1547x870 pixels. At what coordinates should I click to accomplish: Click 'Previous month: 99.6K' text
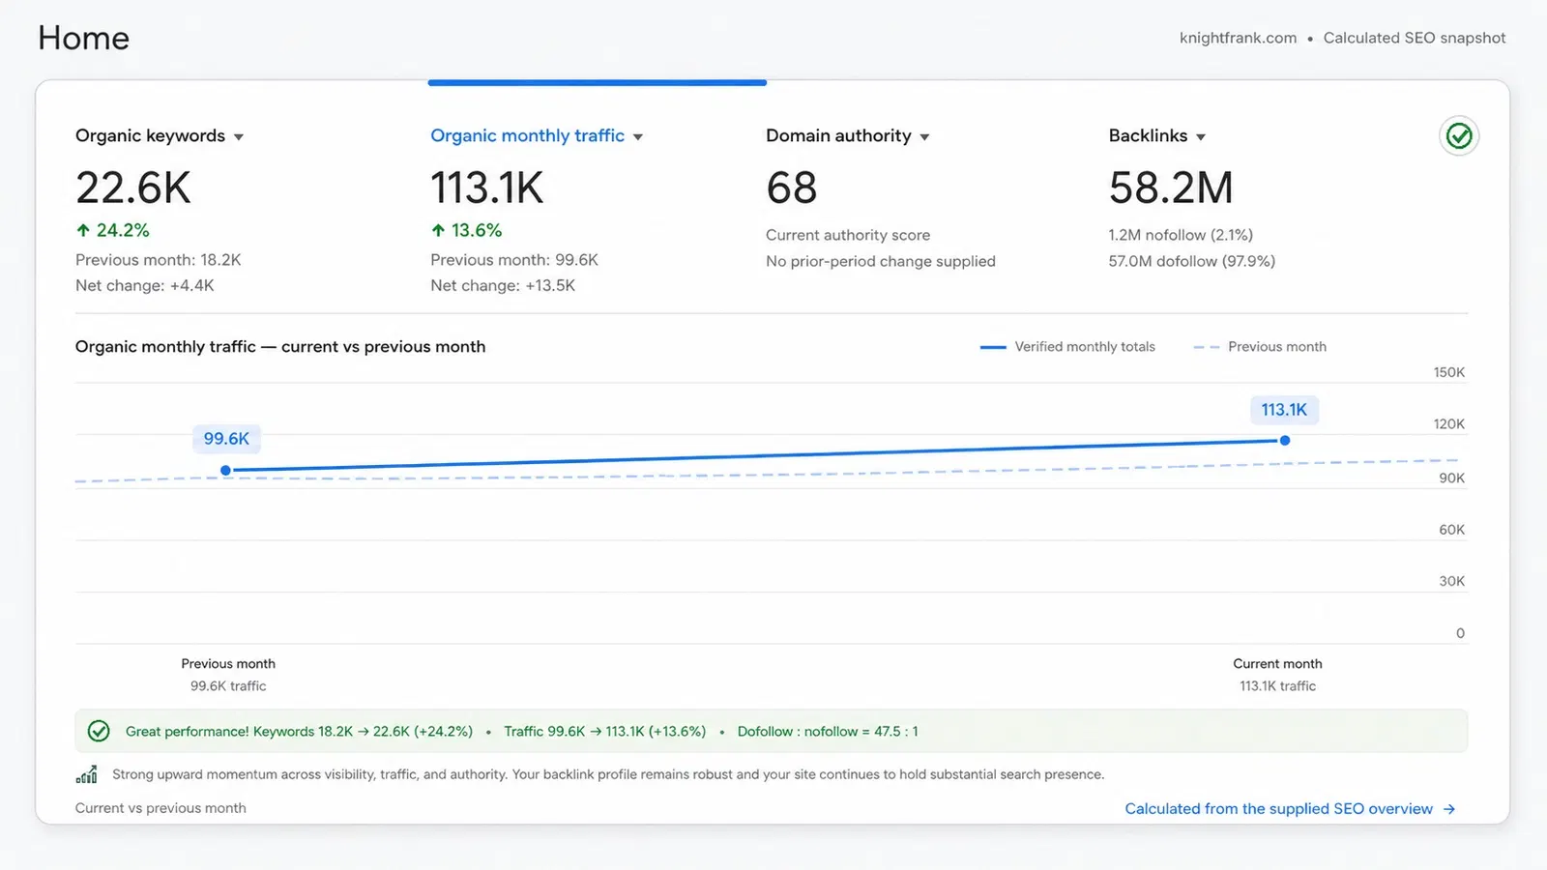pyautogui.click(x=514, y=260)
